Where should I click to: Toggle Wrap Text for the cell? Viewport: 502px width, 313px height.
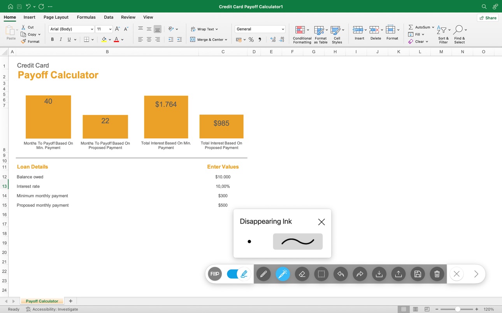pos(204,29)
